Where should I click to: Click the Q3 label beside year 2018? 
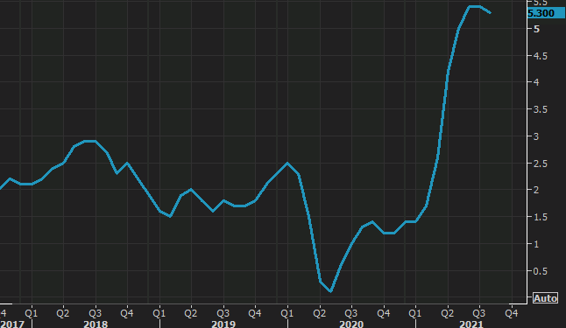(95, 313)
